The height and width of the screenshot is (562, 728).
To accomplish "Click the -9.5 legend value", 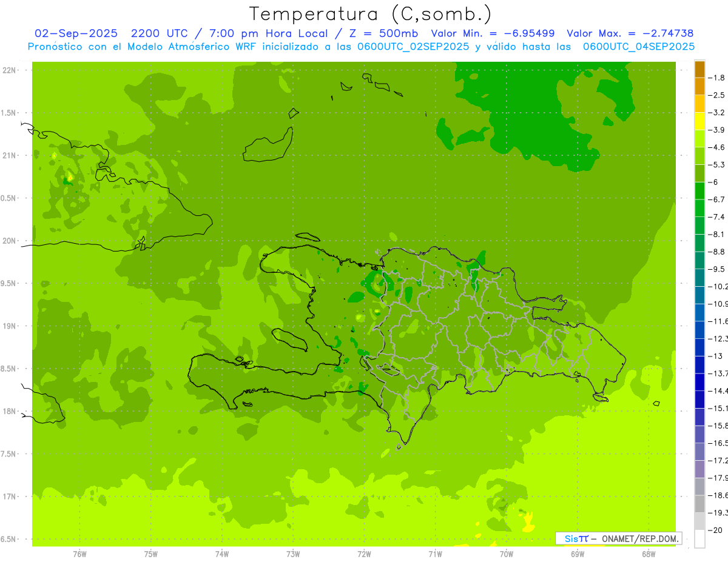I will [717, 269].
